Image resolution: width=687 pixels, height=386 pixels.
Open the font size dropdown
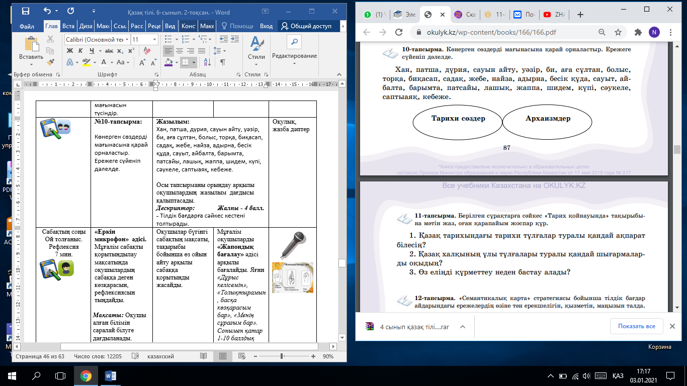click(x=154, y=39)
